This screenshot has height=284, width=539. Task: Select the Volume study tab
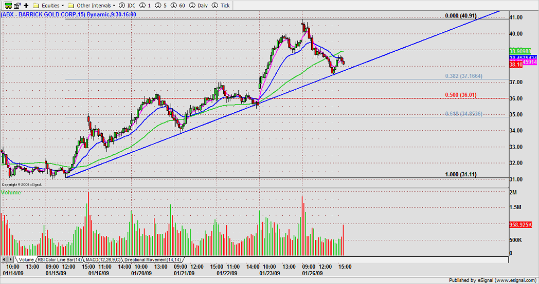26,260
